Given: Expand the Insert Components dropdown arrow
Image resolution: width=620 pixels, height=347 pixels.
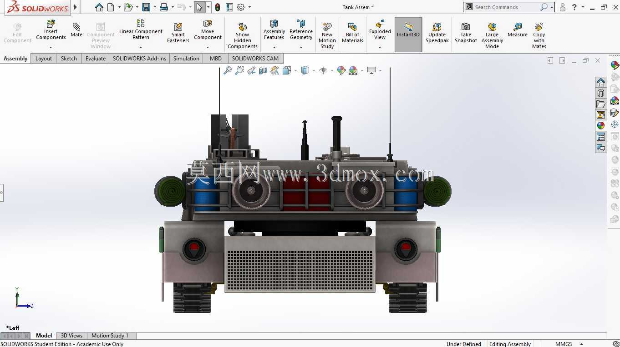Looking at the screenshot, I should [51, 47].
